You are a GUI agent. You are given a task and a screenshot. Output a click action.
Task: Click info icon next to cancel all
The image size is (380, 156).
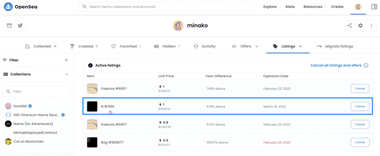click(366, 65)
